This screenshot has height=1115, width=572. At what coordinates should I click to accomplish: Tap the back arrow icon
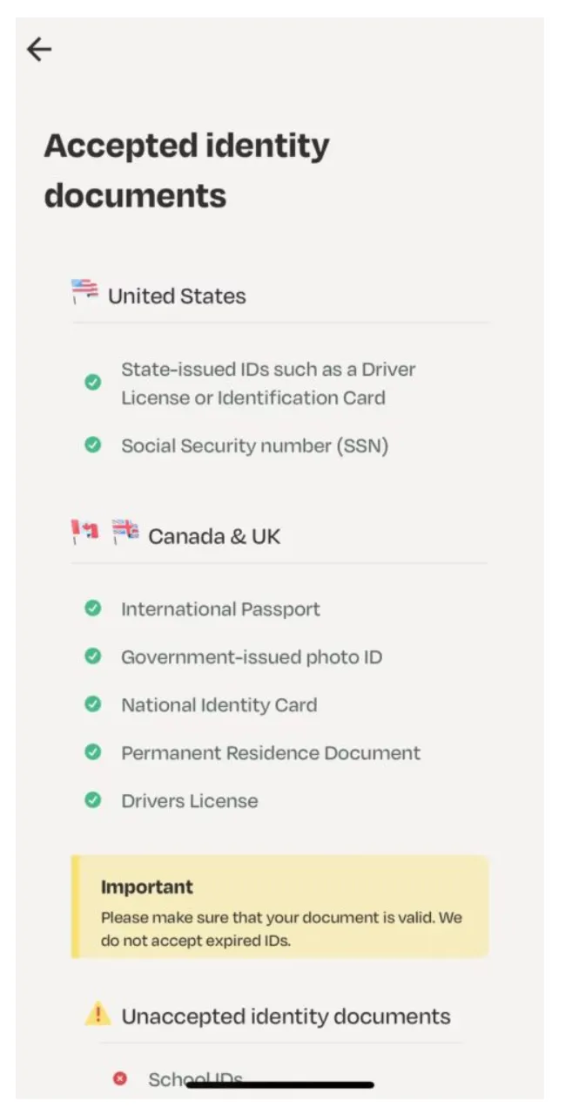click(39, 50)
